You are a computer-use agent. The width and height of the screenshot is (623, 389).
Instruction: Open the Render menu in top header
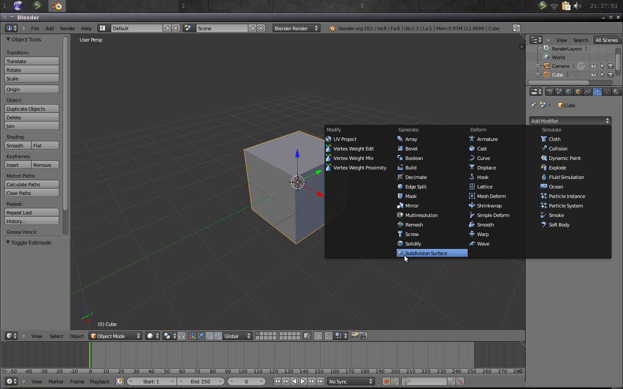tap(67, 28)
